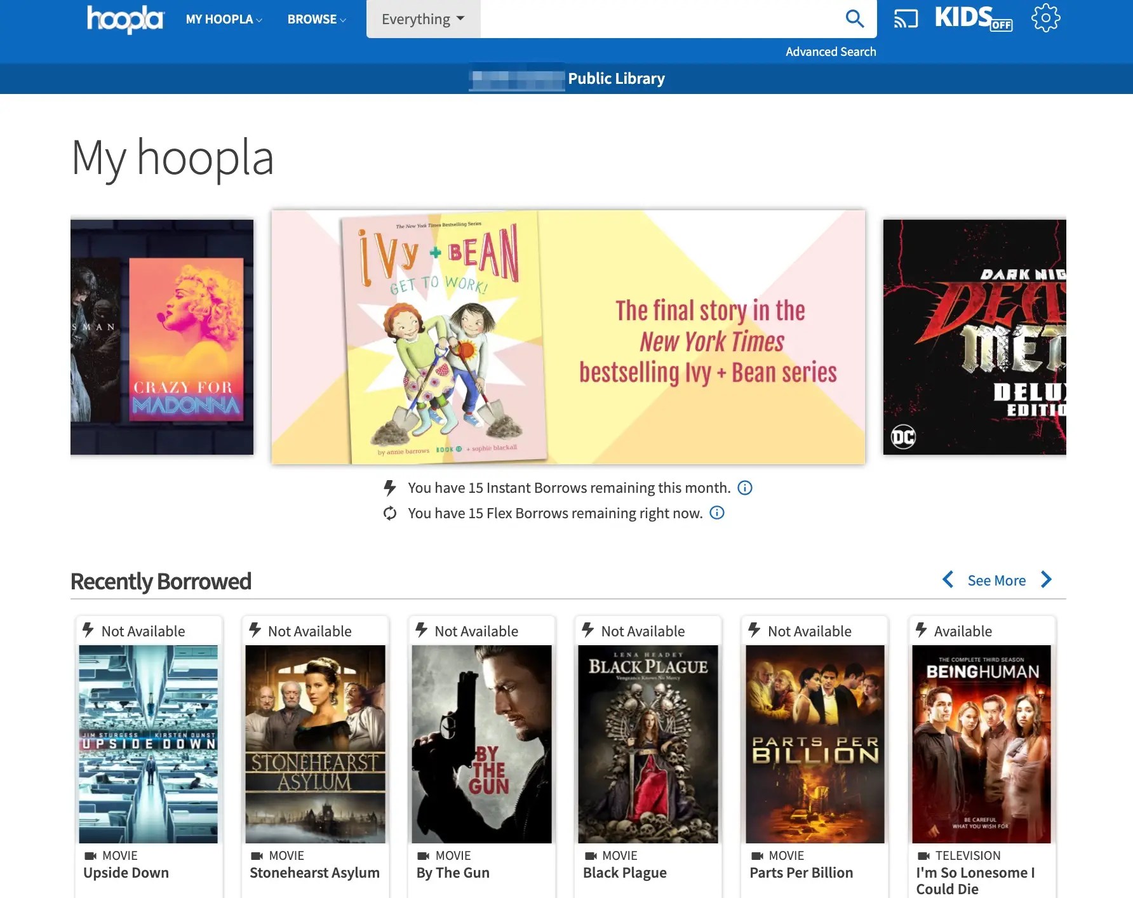Open the Ivy + Bean featured banner

pos(568,337)
